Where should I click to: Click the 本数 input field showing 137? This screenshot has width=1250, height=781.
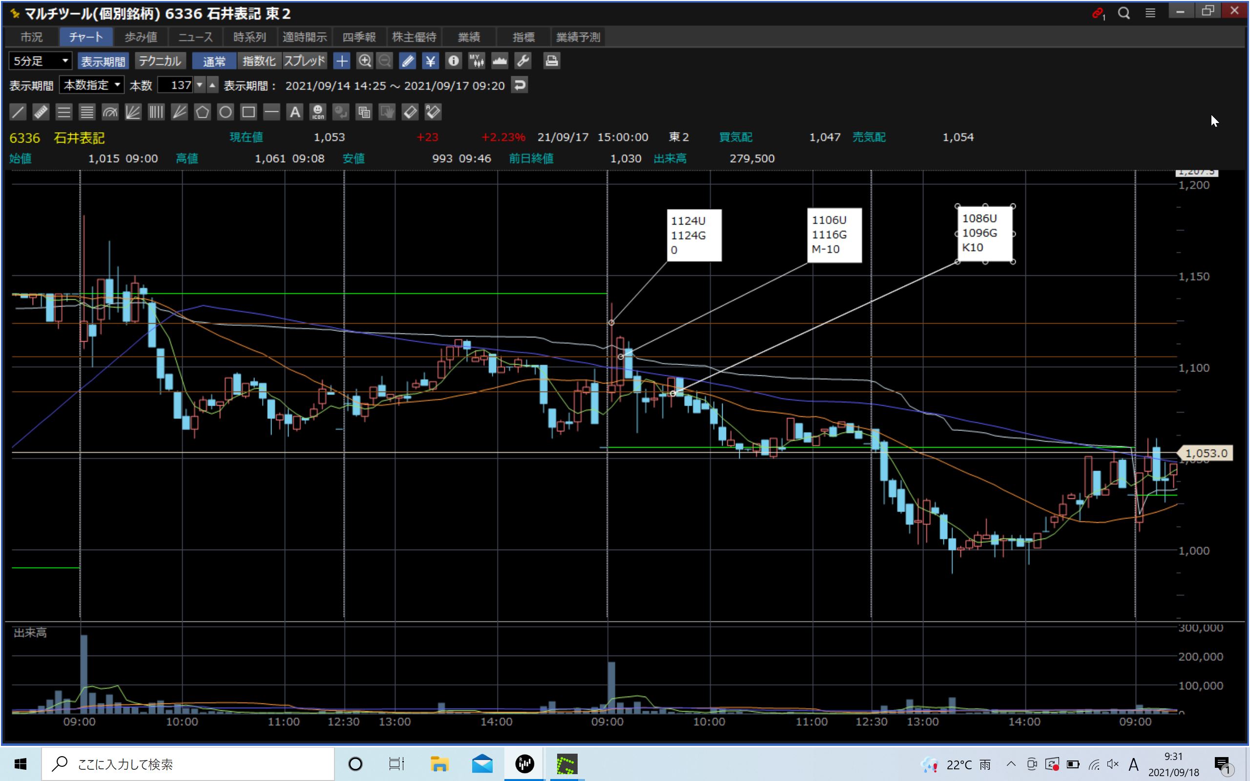pyautogui.click(x=175, y=85)
